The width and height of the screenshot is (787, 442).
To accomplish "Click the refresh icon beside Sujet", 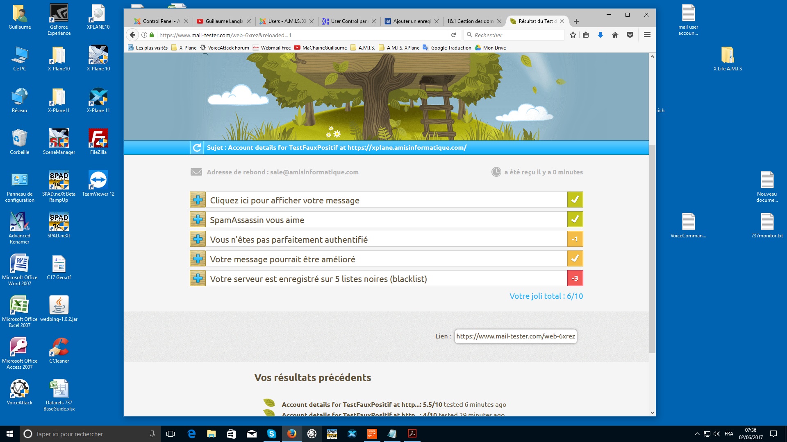I will click(197, 148).
